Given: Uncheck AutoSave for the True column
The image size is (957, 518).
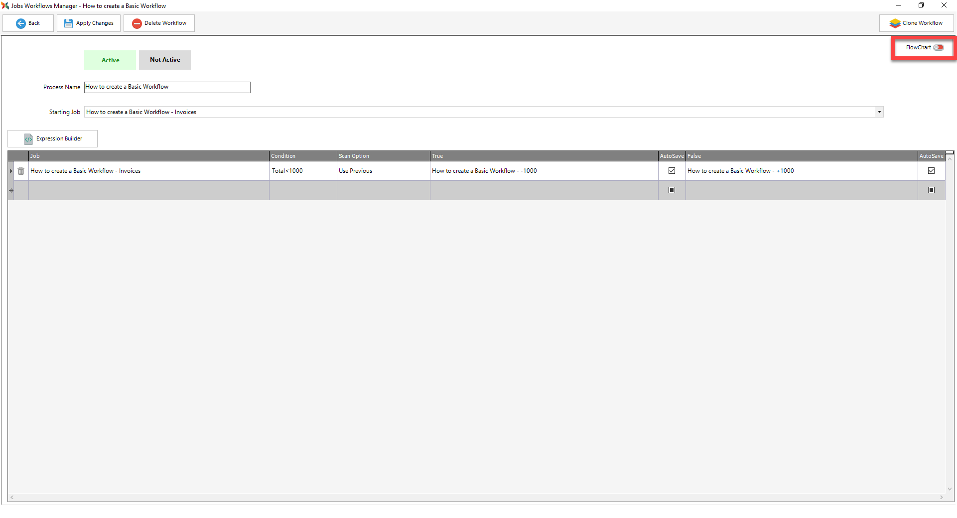Looking at the screenshot, I should point(672,171).
